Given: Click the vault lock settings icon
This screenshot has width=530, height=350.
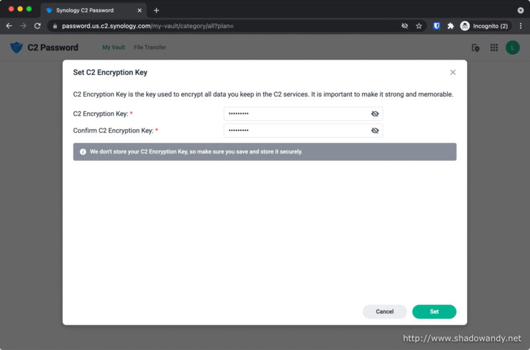Looking at the screenshot, I should pyautogui.click(x=475, y=48).
